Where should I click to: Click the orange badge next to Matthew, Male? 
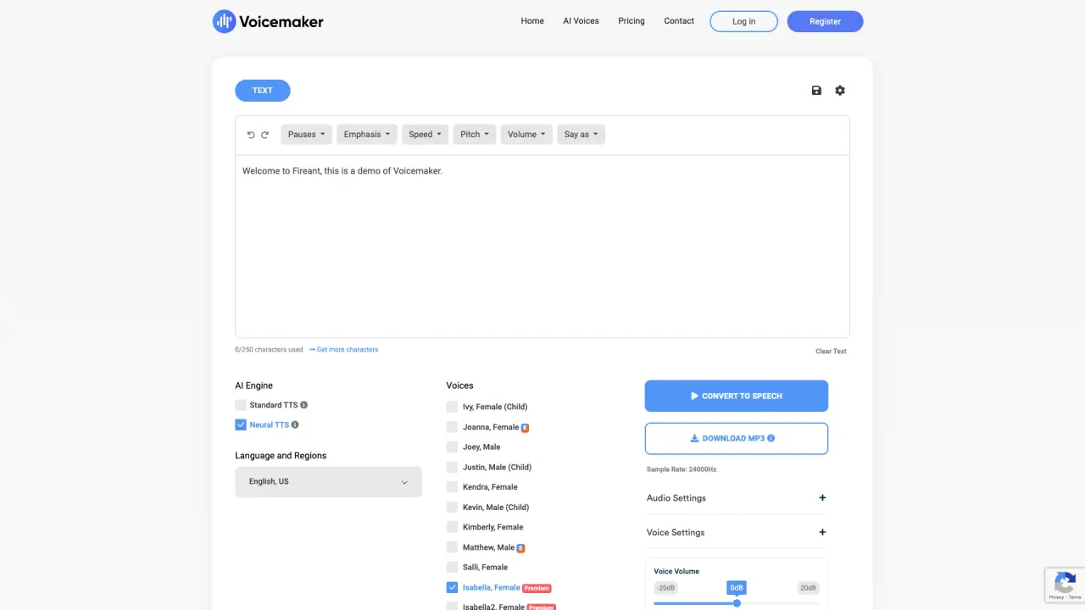(x=520, y=547)
